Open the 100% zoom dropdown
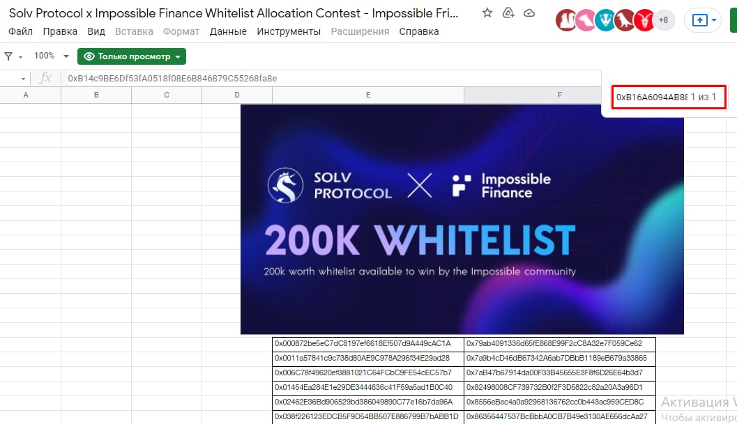The image size is (737, 424). tap(51, 56)
